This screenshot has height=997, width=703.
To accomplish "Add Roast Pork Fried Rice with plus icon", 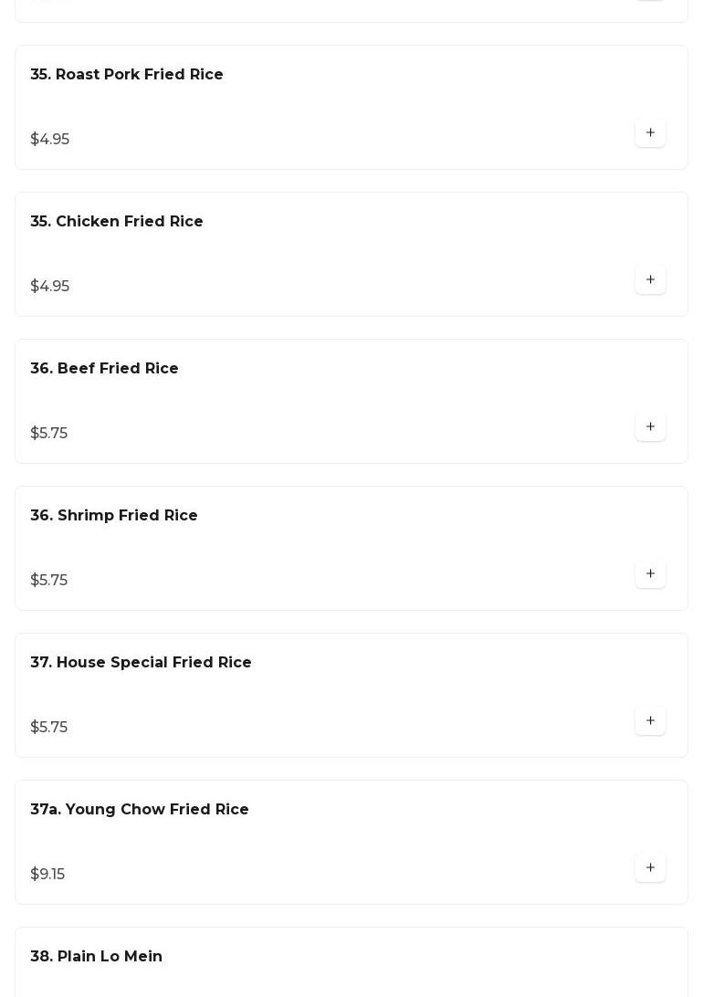I will click(x=650, y=132).
